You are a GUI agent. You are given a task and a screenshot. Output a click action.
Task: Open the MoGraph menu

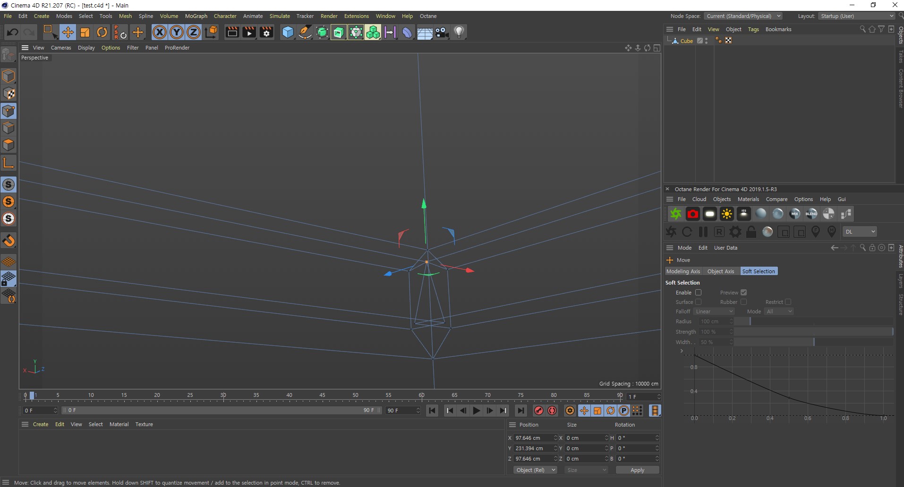pyautogui.click(x=196, y=16)
